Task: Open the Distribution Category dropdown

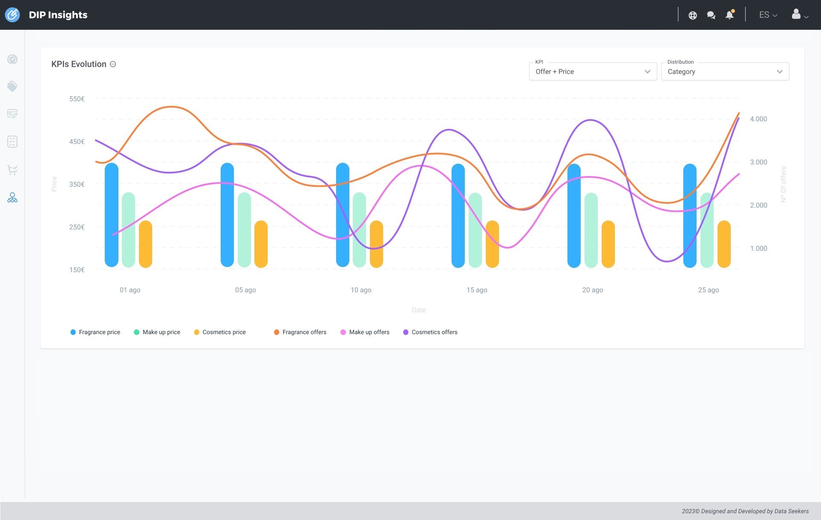Action: coord(725,71)
